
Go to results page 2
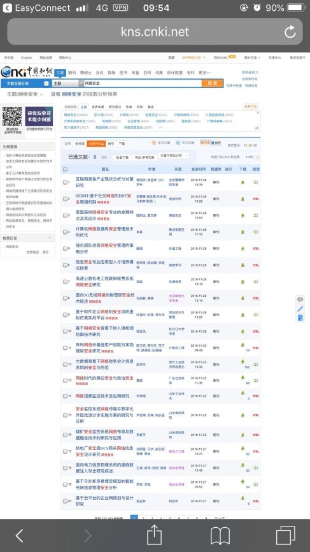(143, 518)
